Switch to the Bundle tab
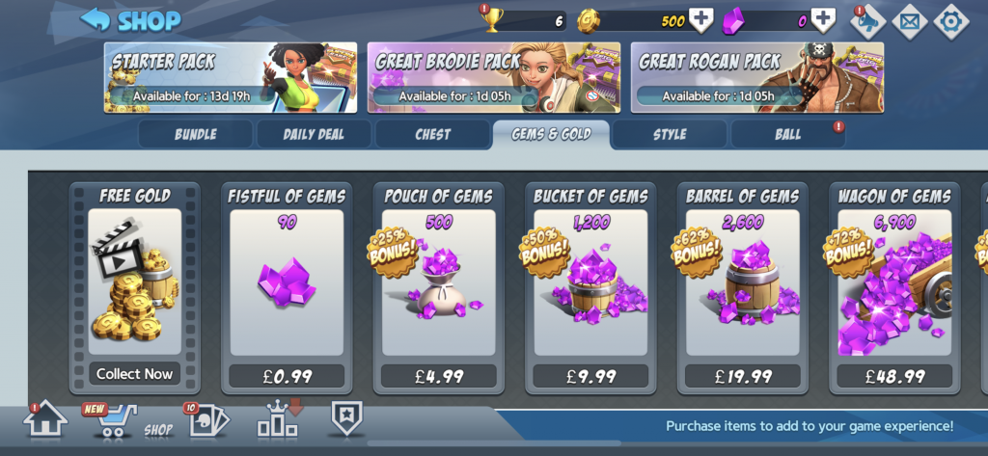The width and height of the screenshot is (988, 456). pos(195,134)
